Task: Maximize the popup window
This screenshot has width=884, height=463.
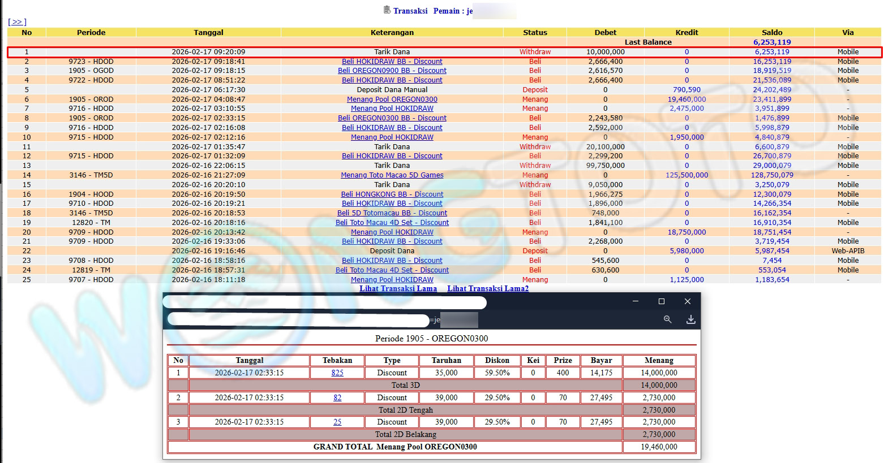Action: tap(661, 301)
